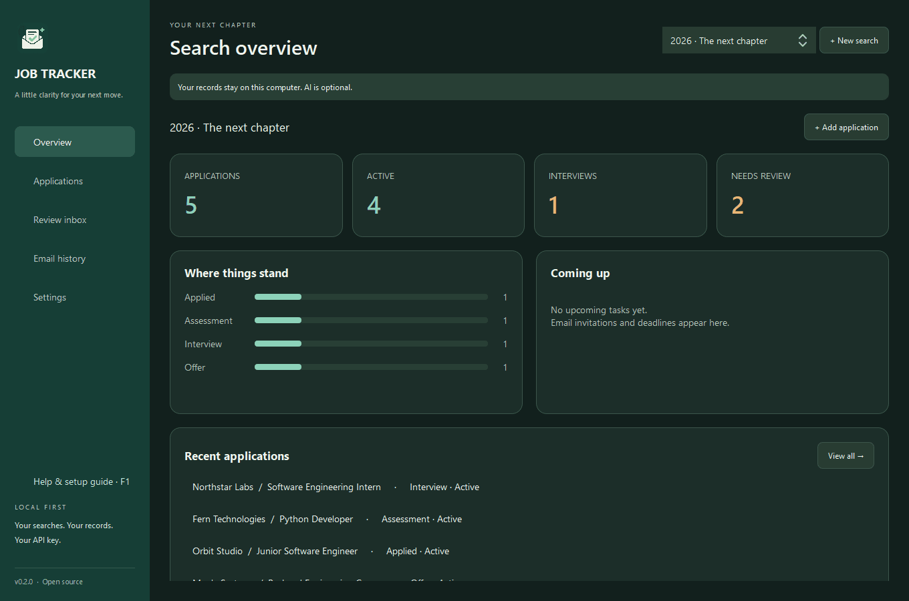The height and width of the screenshot is (601, 909).
Task: Click the 'Search overview' page heading
Action: 243,48
